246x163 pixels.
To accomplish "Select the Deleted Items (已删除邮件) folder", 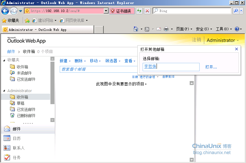I will click(x=26, y=116).
